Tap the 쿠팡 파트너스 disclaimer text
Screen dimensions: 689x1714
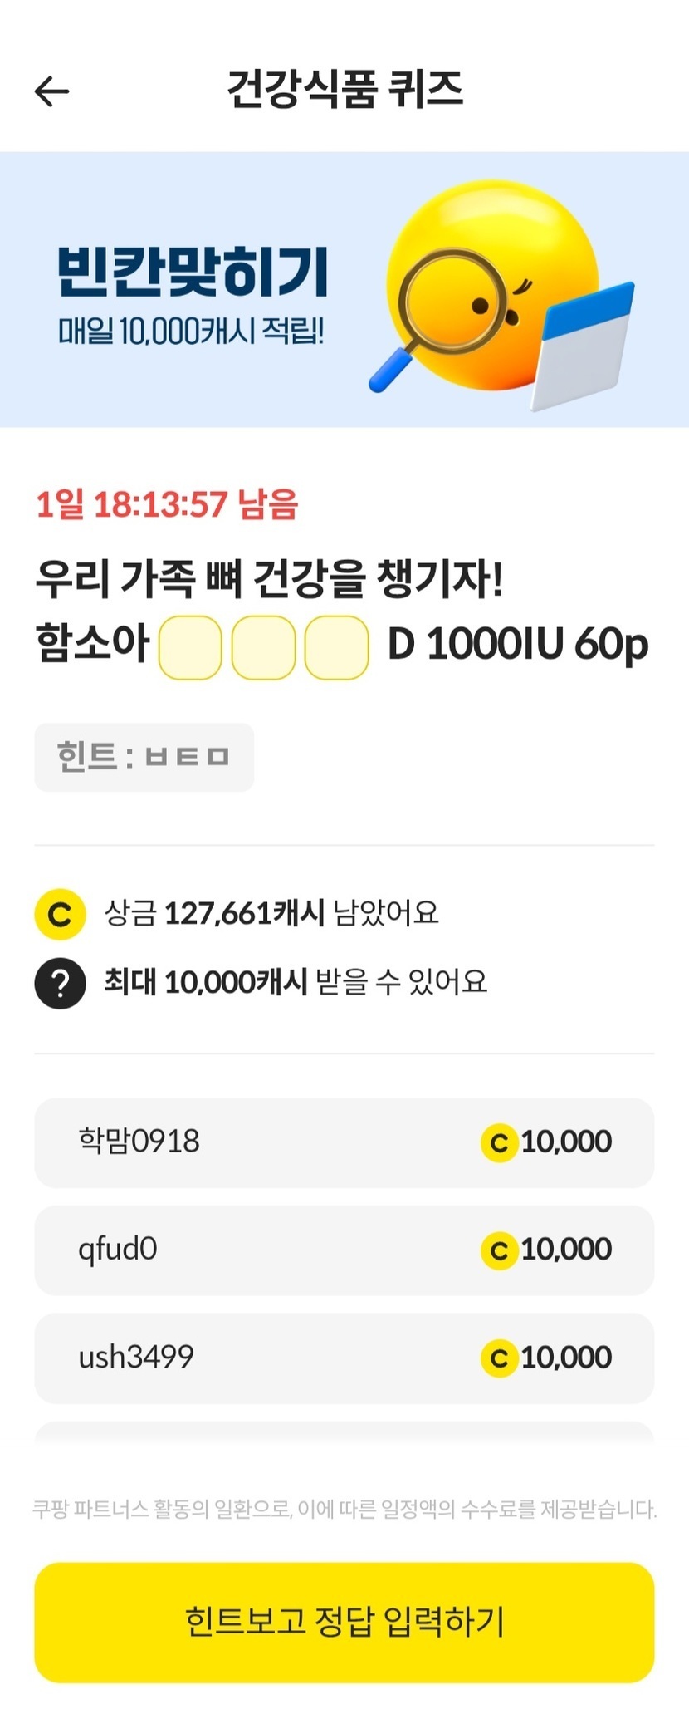(344, 1508)
